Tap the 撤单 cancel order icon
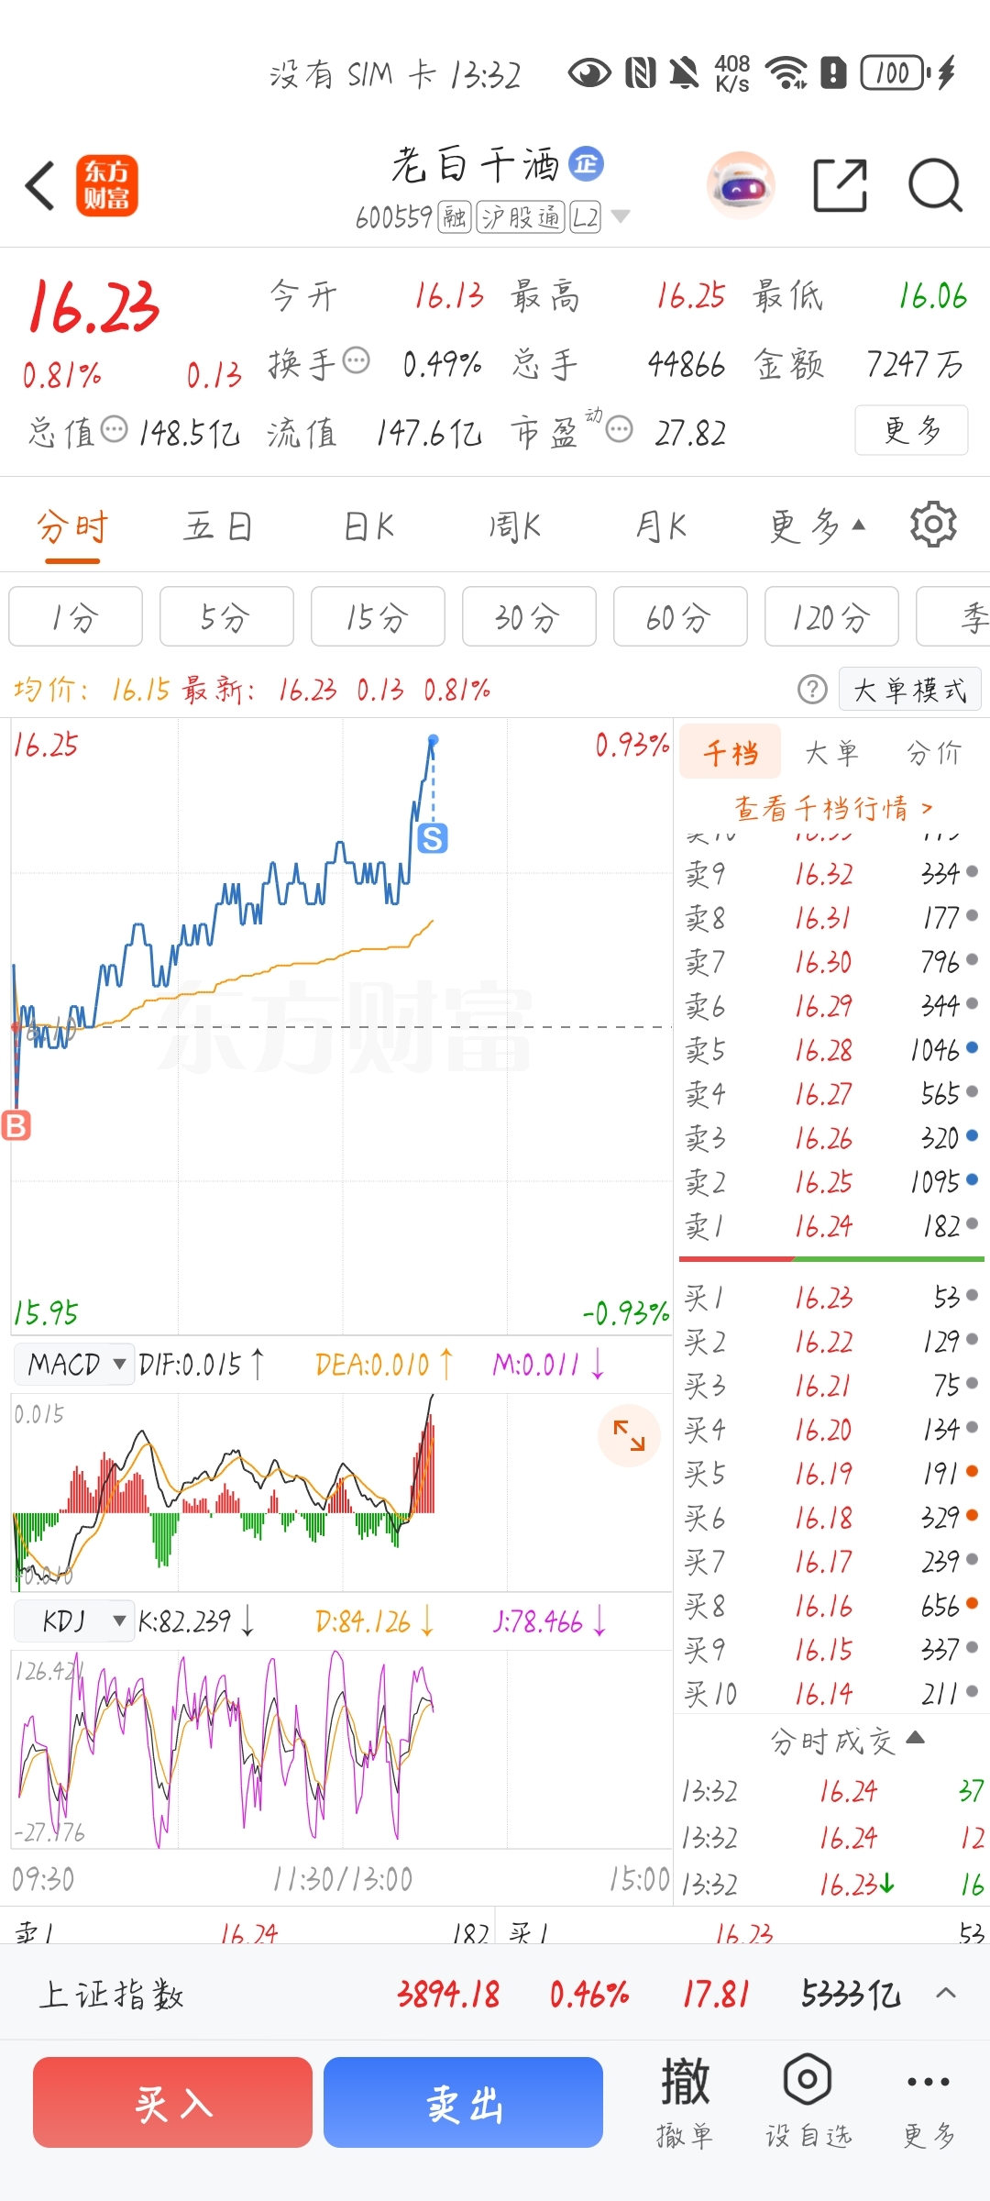 click(x=685, y=2102)
